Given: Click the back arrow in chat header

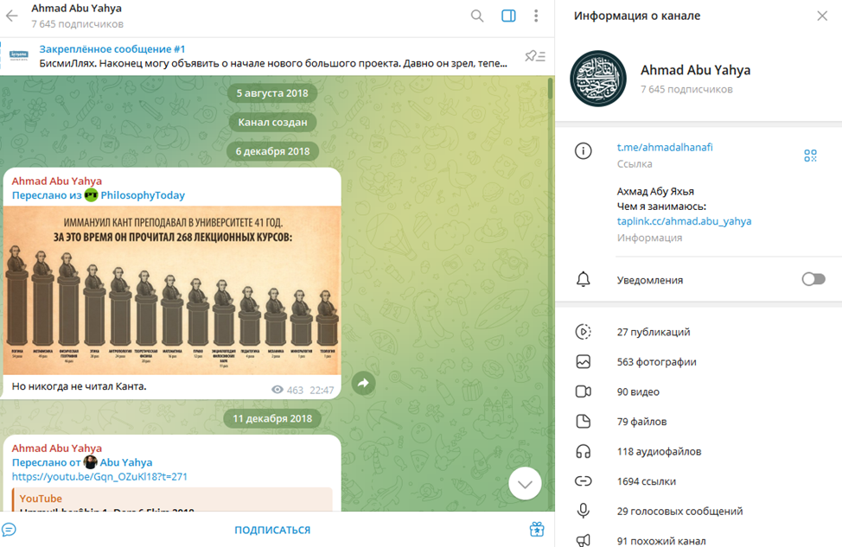Looking at the screenshot, I should [12, 16].
